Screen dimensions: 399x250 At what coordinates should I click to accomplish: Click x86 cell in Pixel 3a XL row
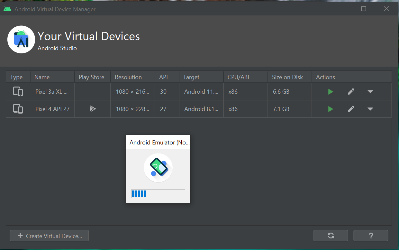(x=246, y=92)
